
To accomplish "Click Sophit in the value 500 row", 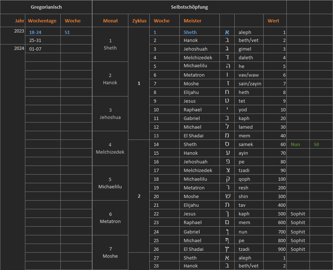I will coord(298,214).
